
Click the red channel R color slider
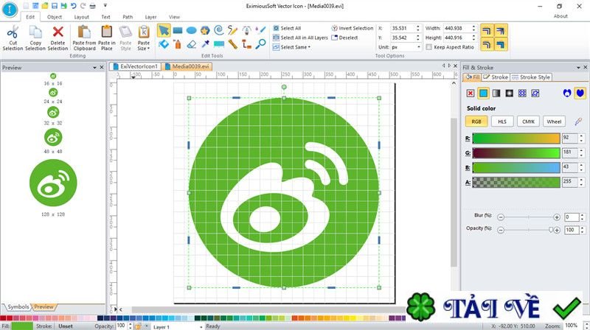(x=516, y=138)
